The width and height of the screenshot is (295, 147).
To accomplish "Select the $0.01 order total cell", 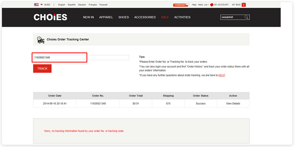I will pyautogui.click(x=136, y=103).
